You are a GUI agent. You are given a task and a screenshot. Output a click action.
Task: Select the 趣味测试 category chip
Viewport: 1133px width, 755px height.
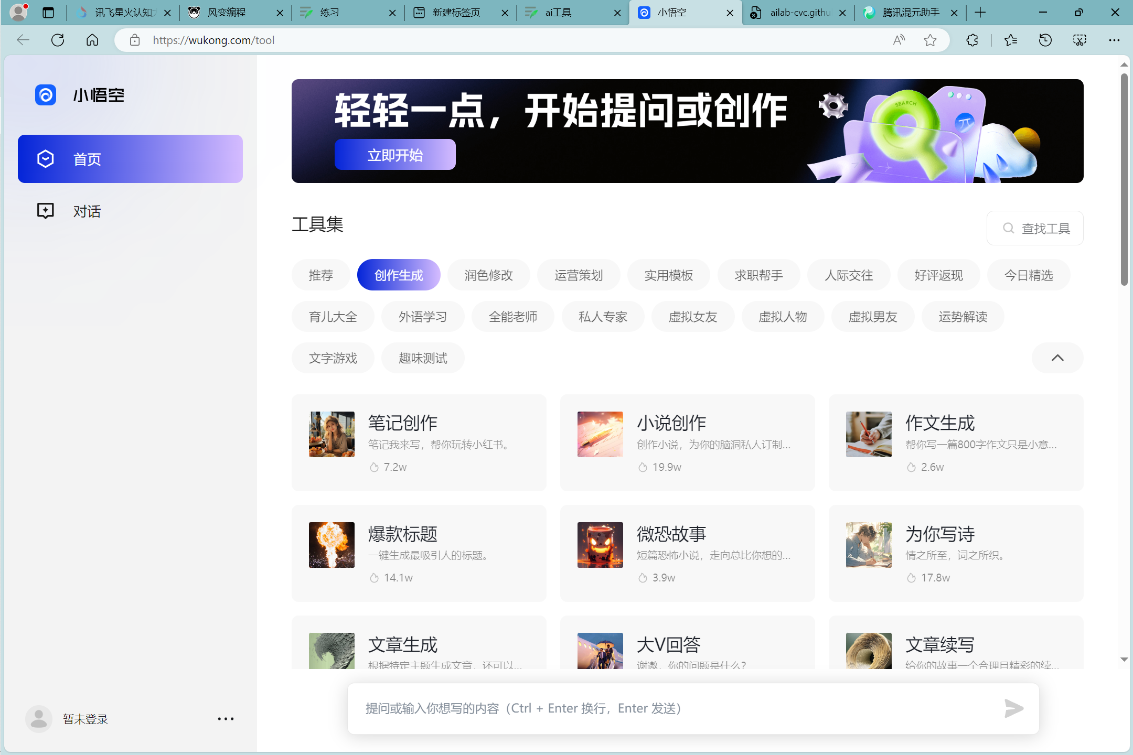423,358
